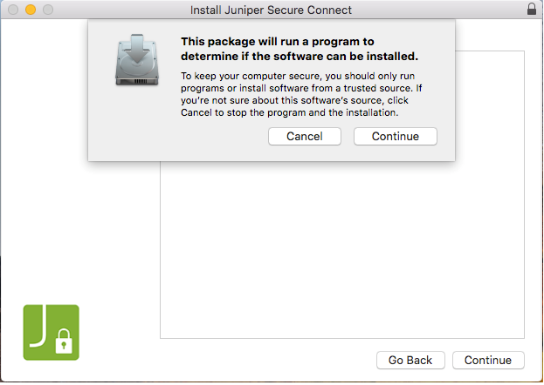544x385 pixels.
Task: Click the padlock icon in the title bar
Action: [532, 10]
